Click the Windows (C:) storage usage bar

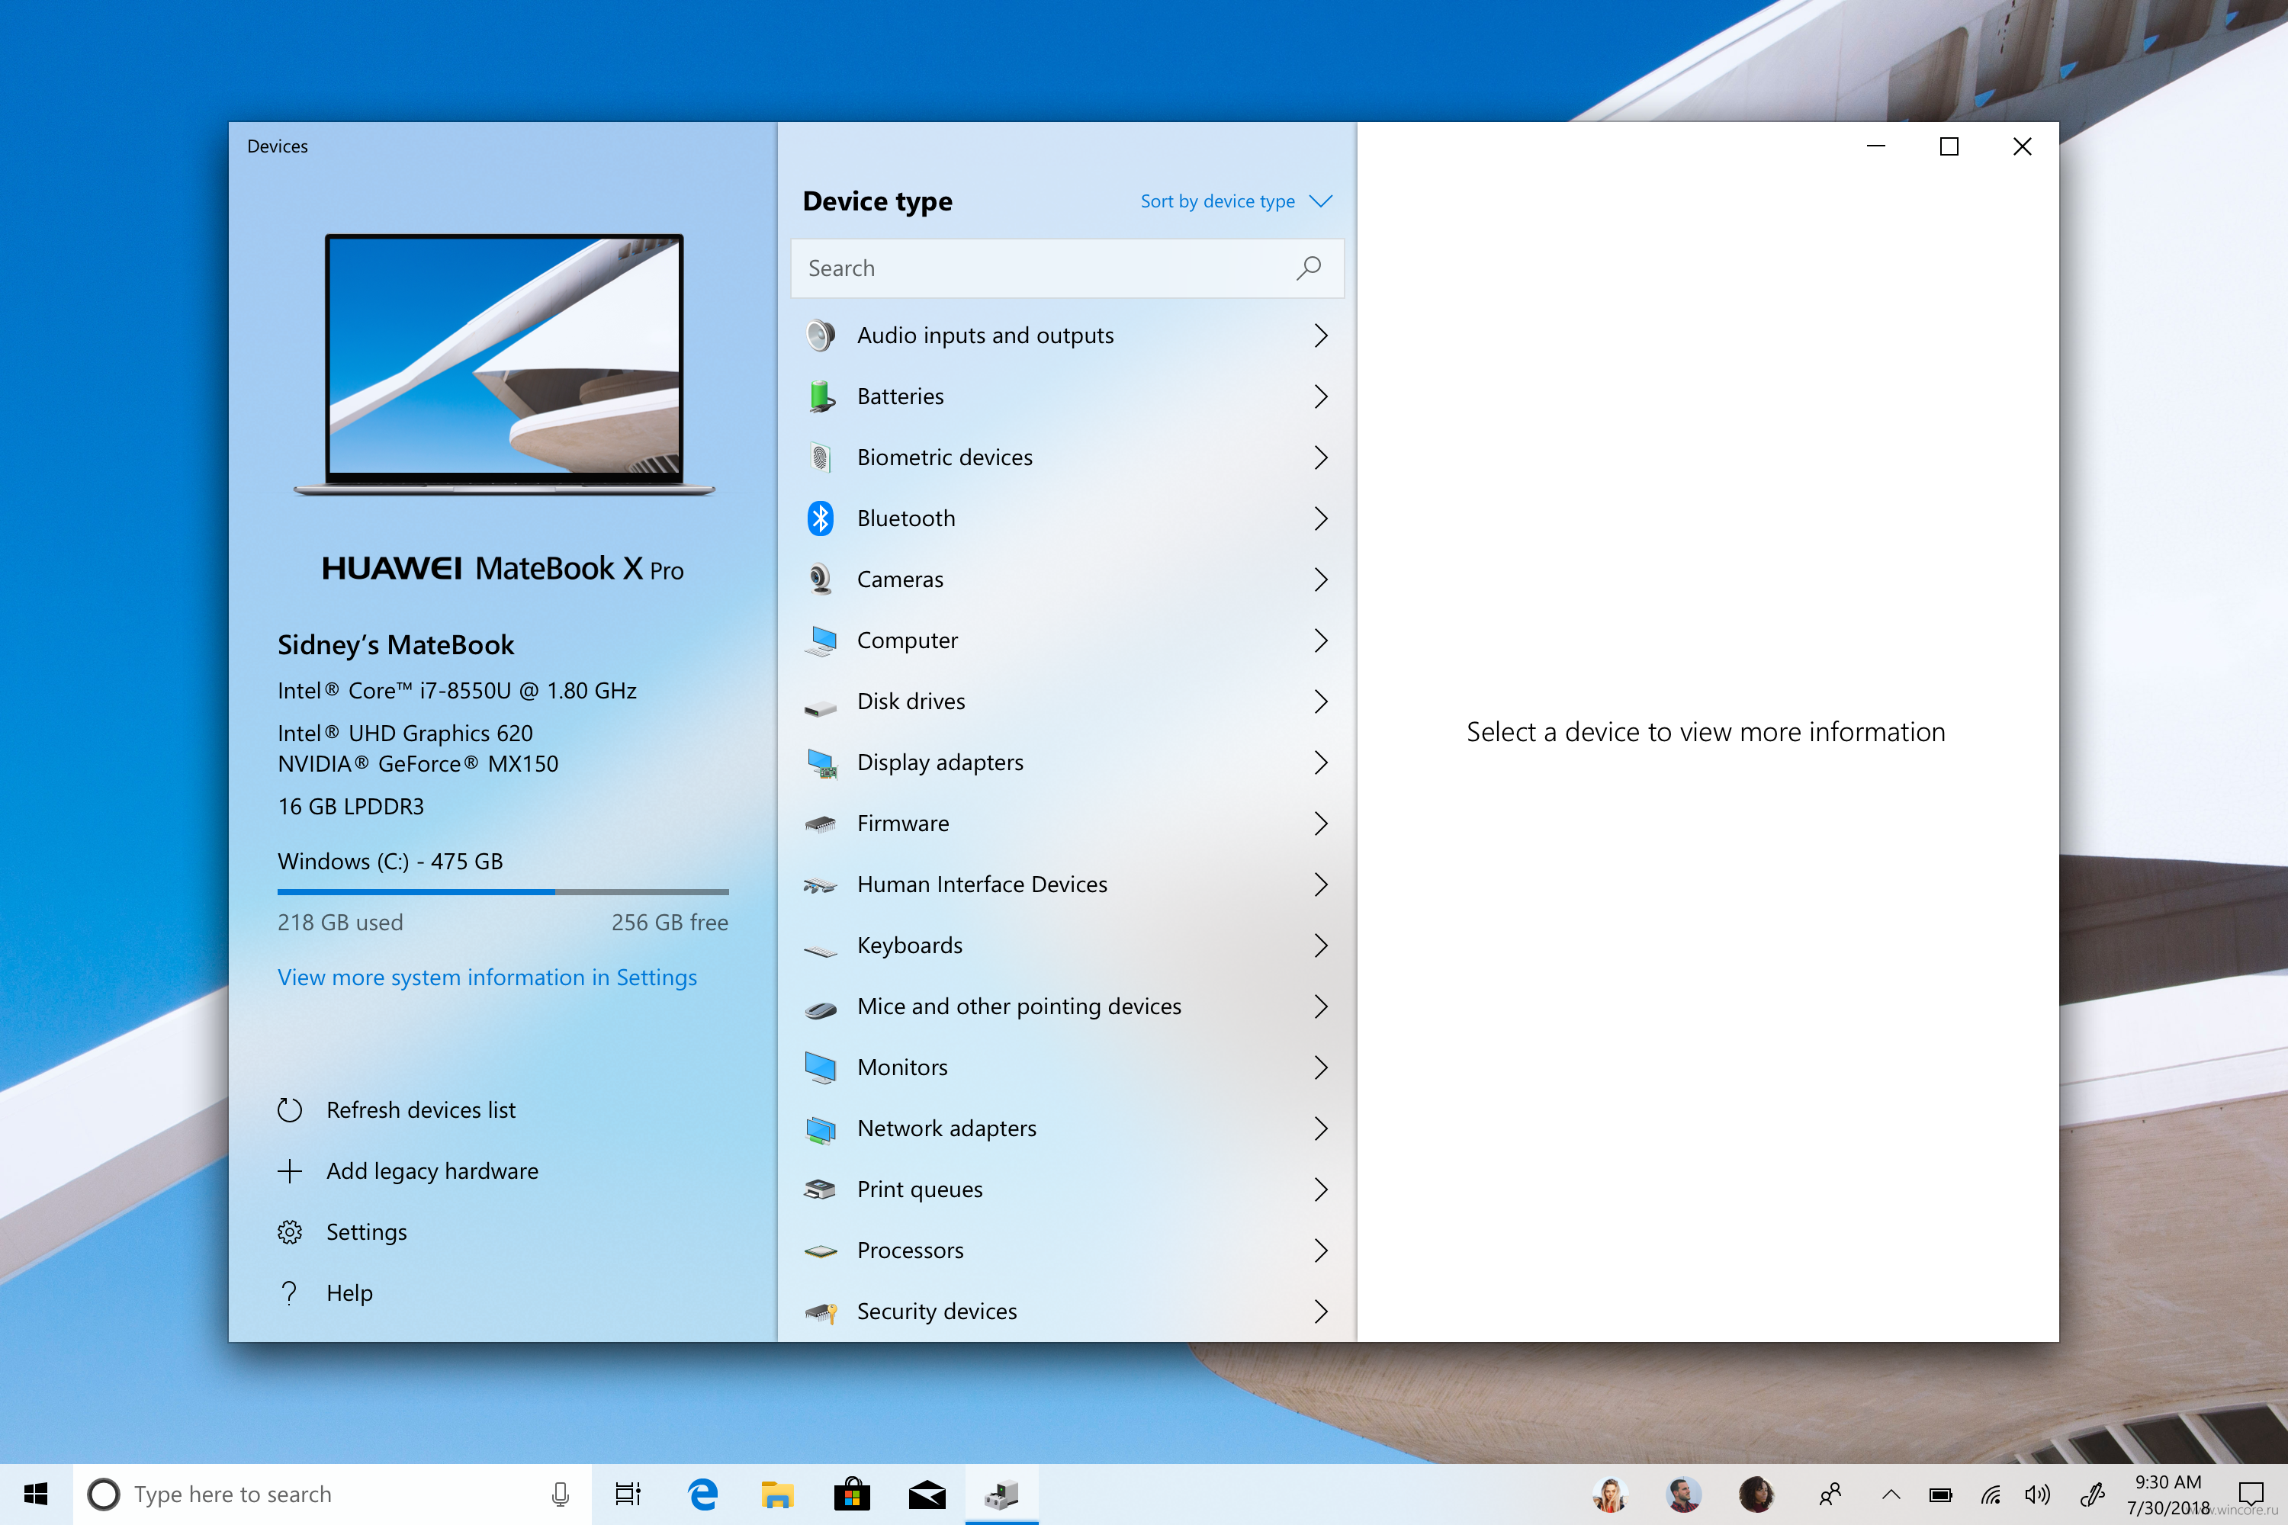[503, 892]
